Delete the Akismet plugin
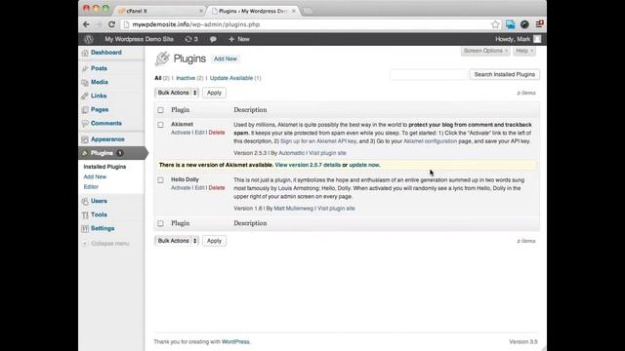This screenshot has height=351, width=625. (217, 133)
